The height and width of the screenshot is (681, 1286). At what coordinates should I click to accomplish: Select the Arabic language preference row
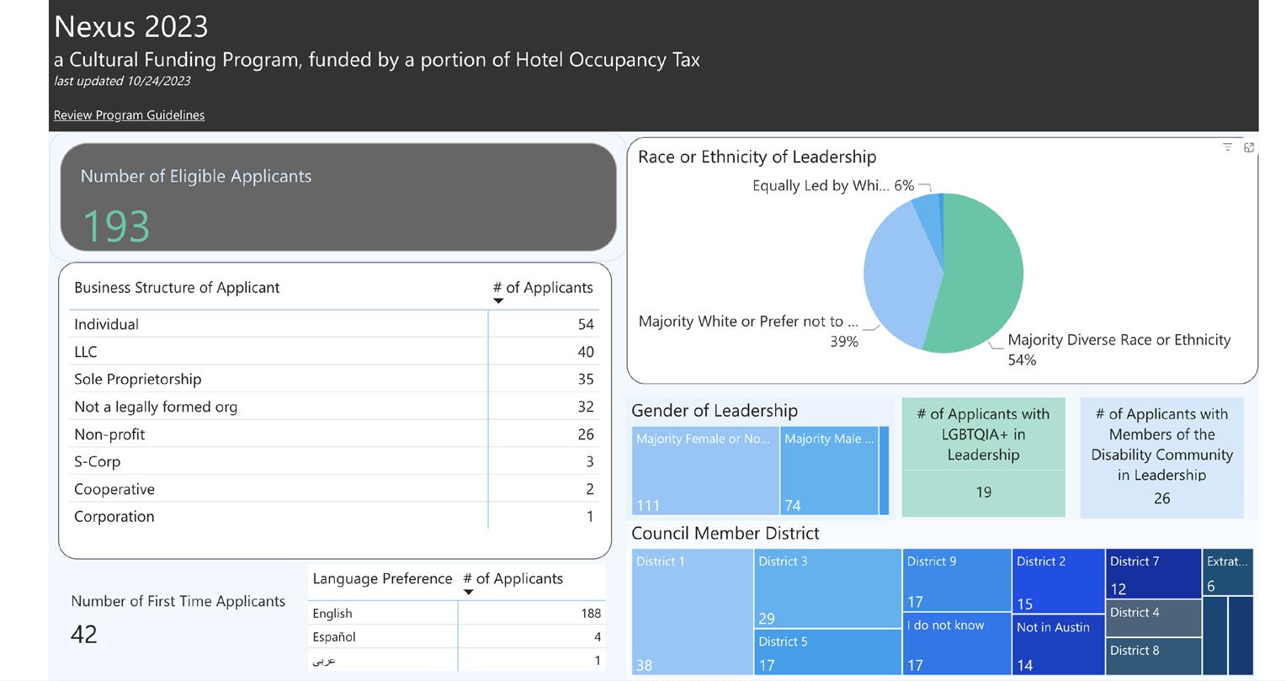[457, 661]
